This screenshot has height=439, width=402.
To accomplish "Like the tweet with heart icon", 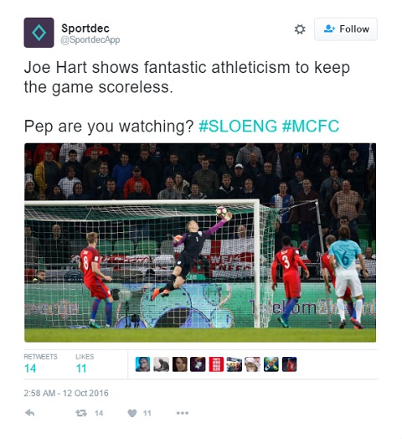I will [x=132, y=413].
